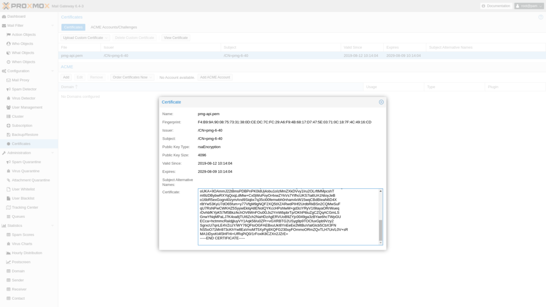
Task: Open the Dashboard
Action: pos(22,16)
